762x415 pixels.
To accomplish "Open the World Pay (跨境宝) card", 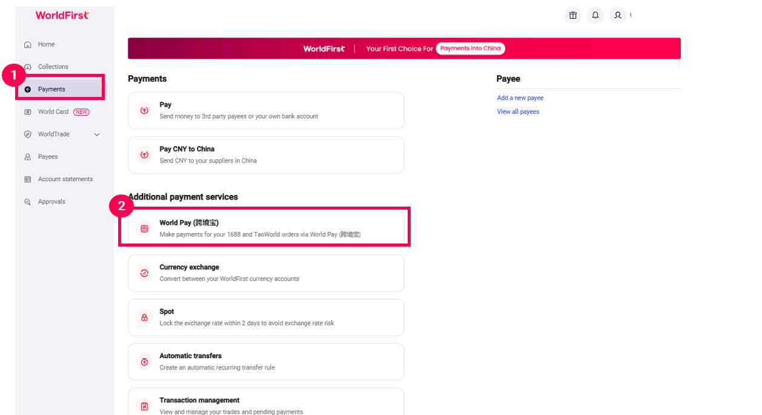I will coord(266,228).
